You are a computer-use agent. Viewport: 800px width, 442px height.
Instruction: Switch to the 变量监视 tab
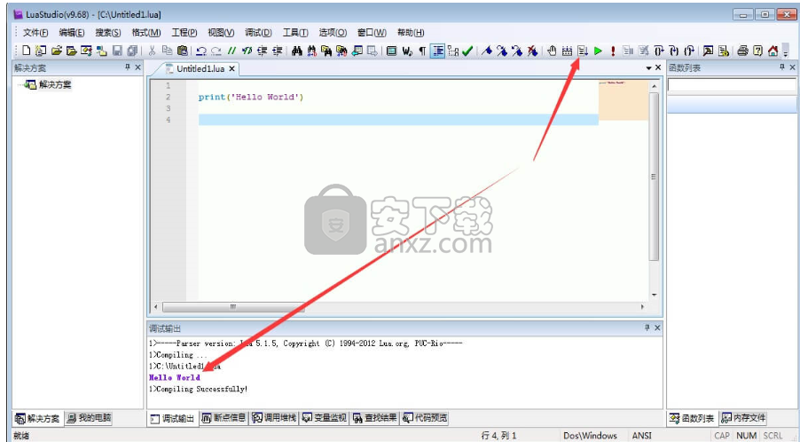324,419
